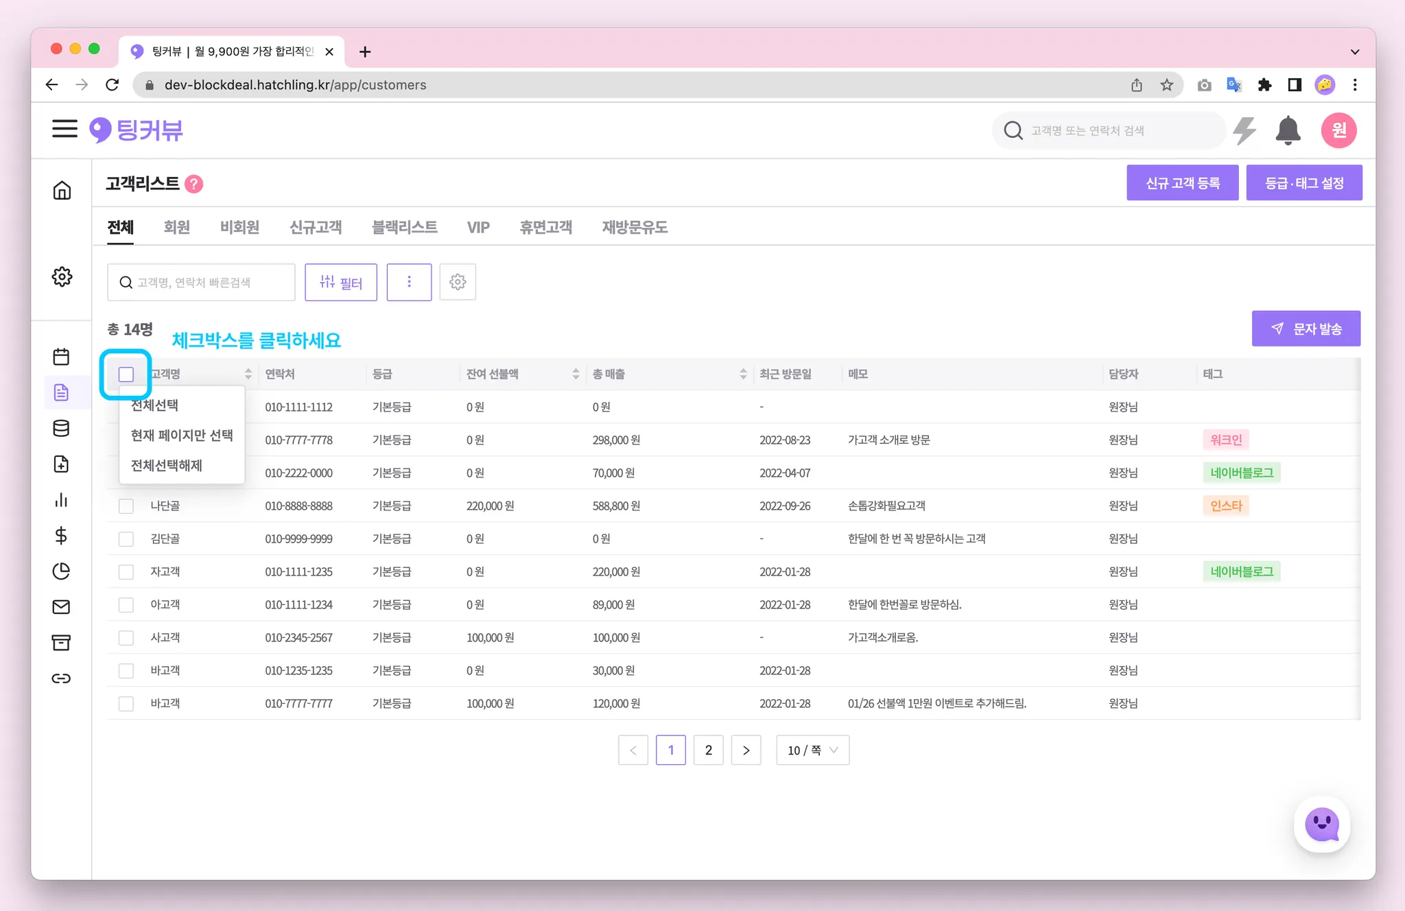Screen dimensions: 1405x911
Task: Click the dollar sign sidebar icon
Action: [61, 535]
